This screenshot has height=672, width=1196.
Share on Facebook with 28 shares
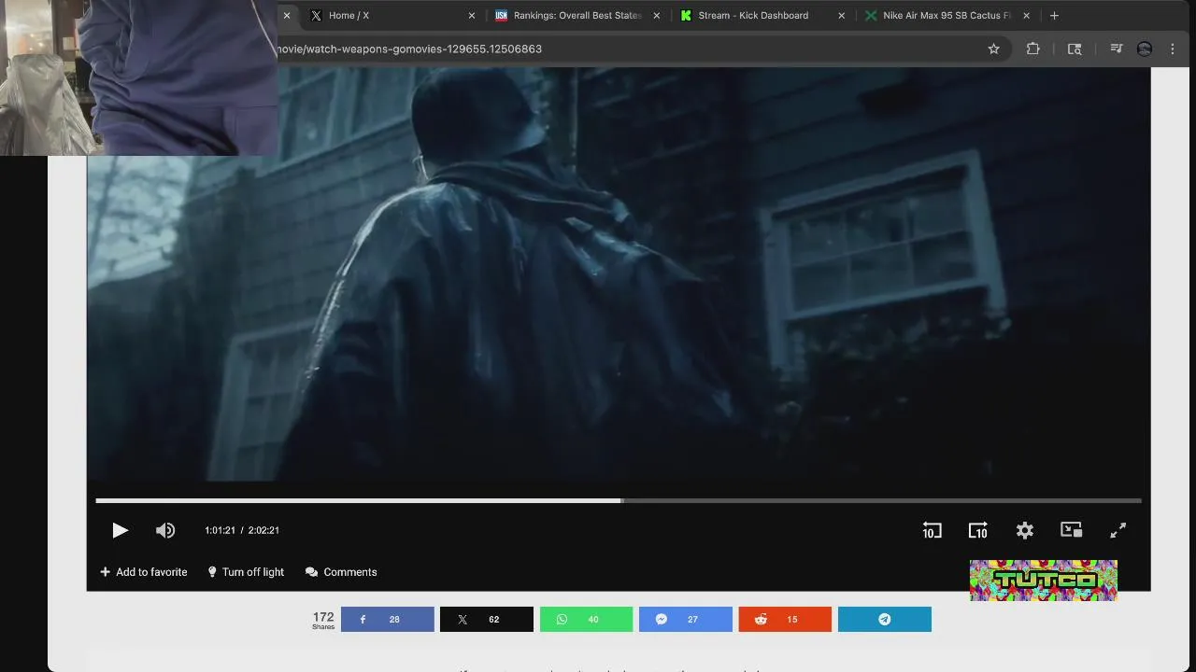point(388,620)
